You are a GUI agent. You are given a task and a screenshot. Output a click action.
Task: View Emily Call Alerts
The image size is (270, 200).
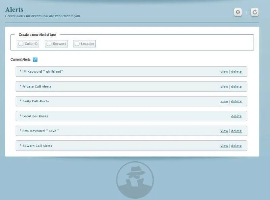point(224,101)
